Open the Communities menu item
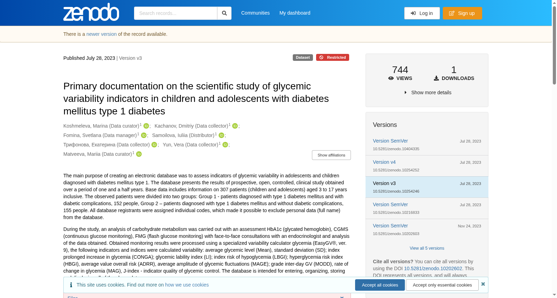Viewport: 557px width, 298px height. (x=256, y=13)
